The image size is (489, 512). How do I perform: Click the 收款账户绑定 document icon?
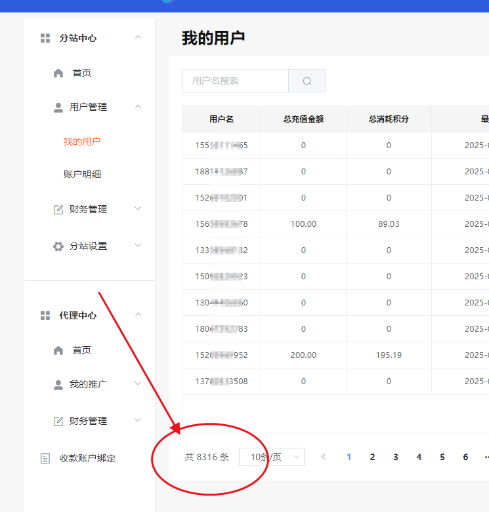[45, 459]
